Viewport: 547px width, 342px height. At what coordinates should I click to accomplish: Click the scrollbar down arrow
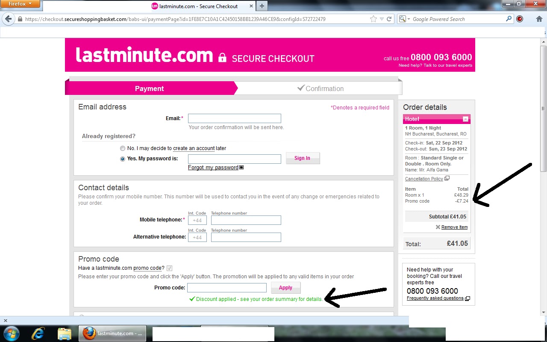pyautogui.click(x=543, y=313)
